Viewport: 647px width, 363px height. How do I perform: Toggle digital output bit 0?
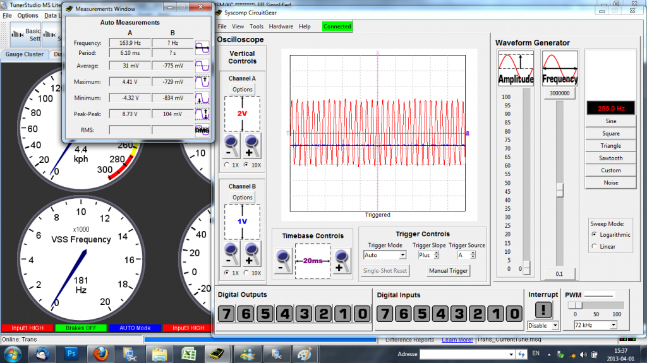pyautogui.click(x=362, y=314)
